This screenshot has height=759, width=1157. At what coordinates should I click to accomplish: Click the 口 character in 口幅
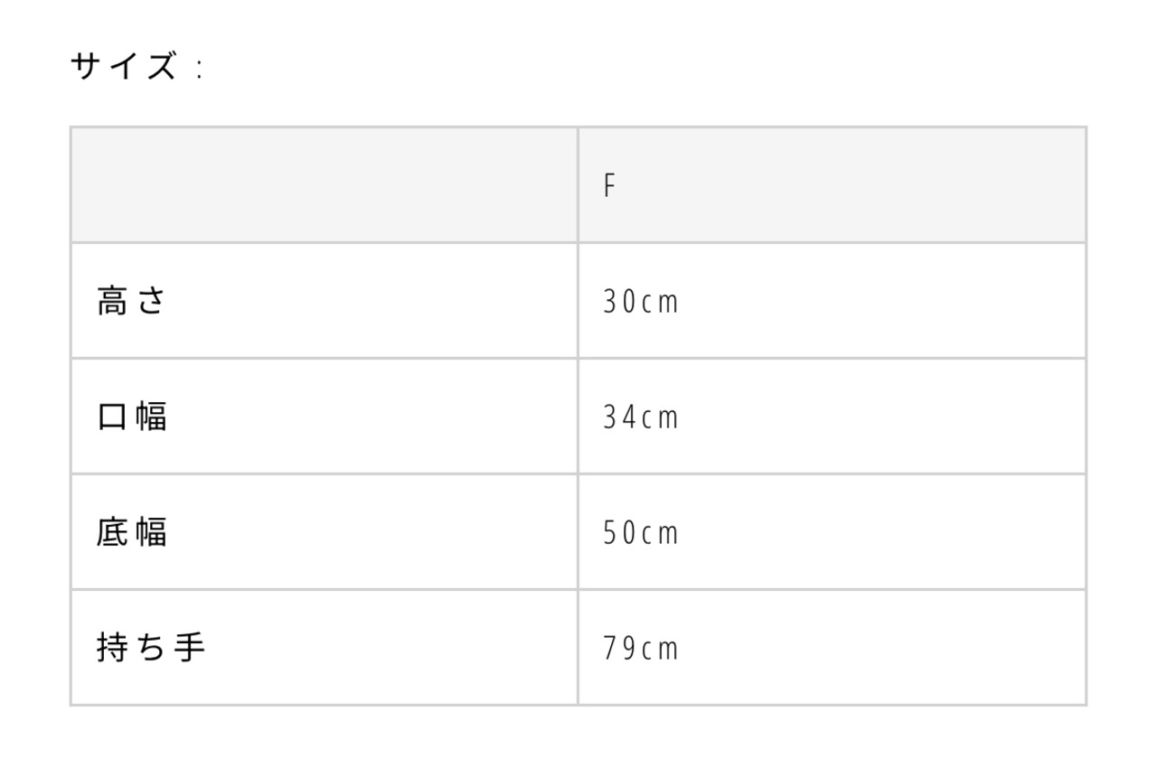point(112,417)
